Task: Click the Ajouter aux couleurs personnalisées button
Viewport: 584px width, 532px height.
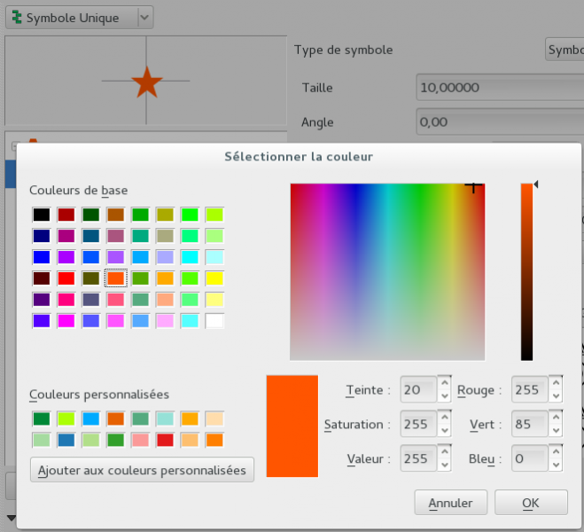Action: click(143, 470)
